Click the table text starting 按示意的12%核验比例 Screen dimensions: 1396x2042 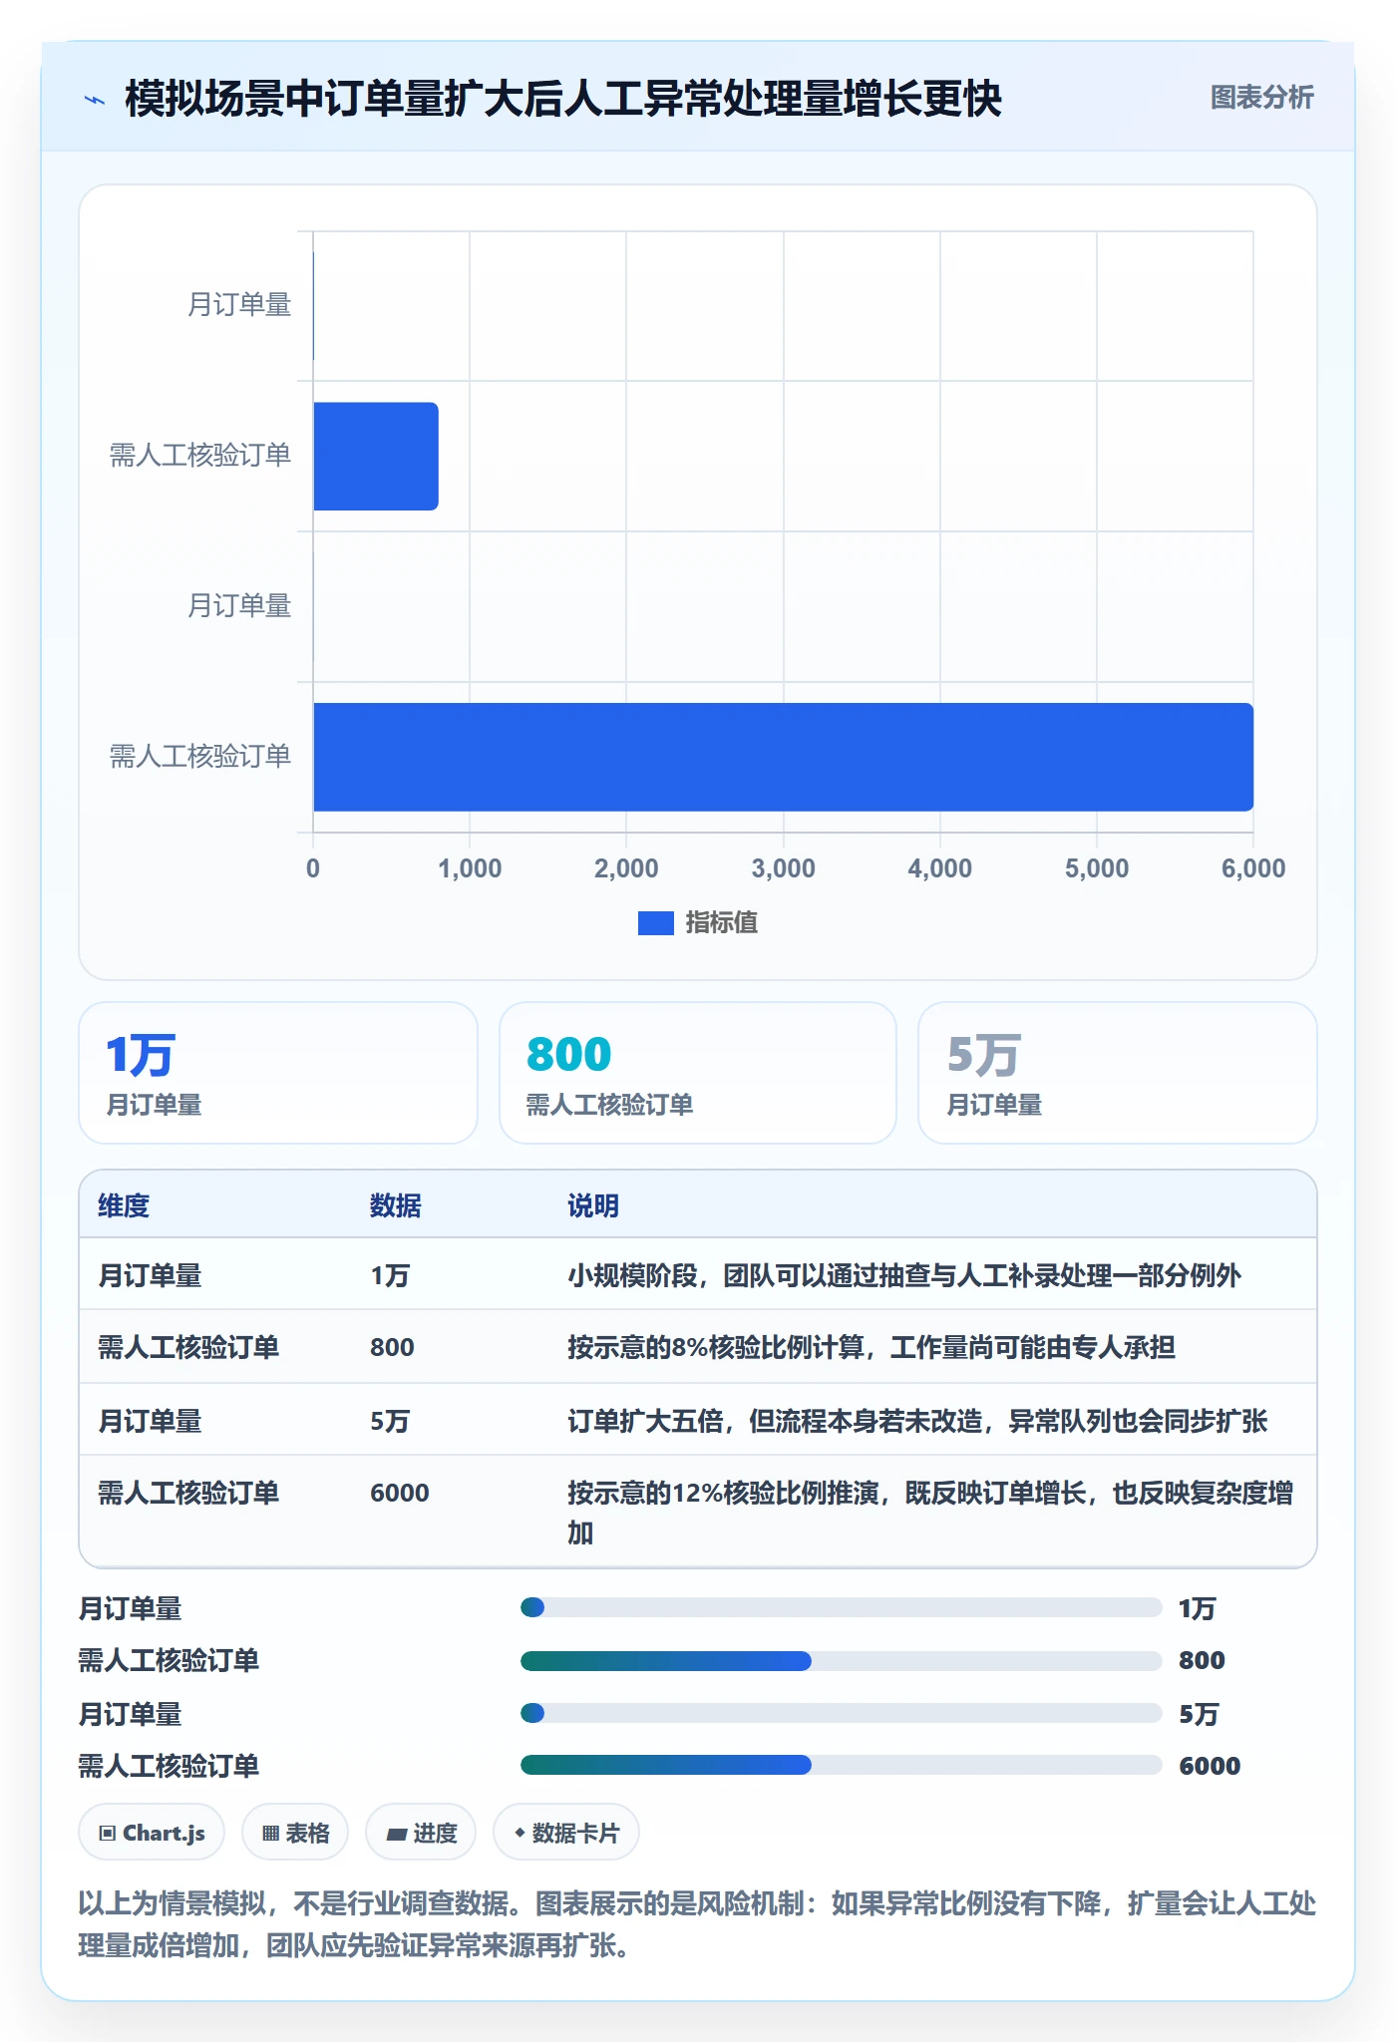[930, 1513]
